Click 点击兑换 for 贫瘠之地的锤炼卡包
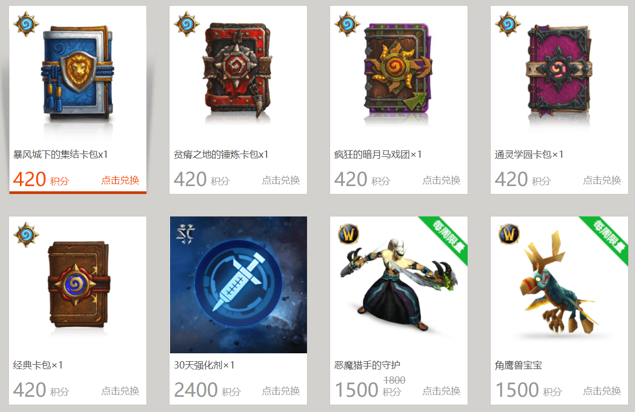The height and width of the screenshot is (412, 635). pyautogui.click(x=281, y=180)
